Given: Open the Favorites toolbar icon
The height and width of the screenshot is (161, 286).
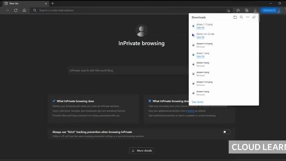Looking at the screenshot, I should [238, 10].
